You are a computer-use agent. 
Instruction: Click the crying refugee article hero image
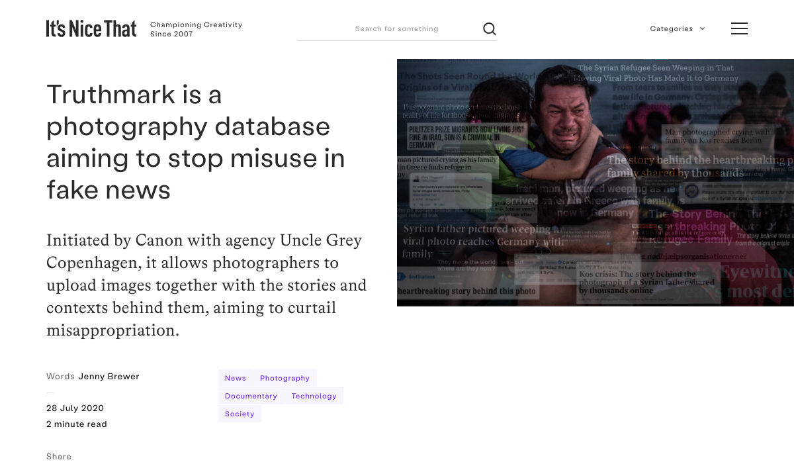pos(595,183)
